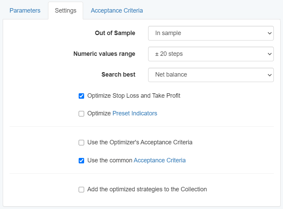Open the Acceptance Criteria tab

[117, 11]
